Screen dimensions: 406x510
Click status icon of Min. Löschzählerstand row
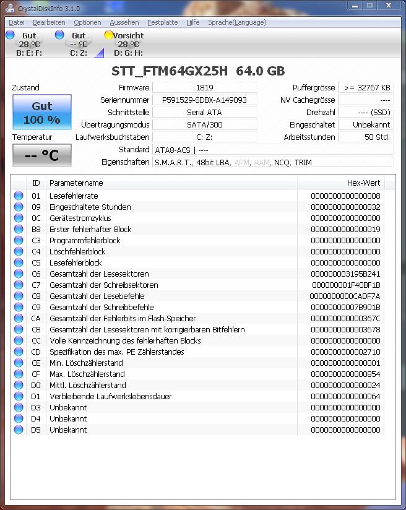[x=19, y=363]
